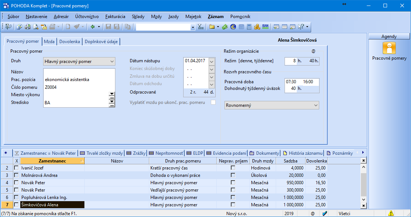
Task: Tick the X checkbox for Šimkovičová Alena row
Action: tap(16, 204)
